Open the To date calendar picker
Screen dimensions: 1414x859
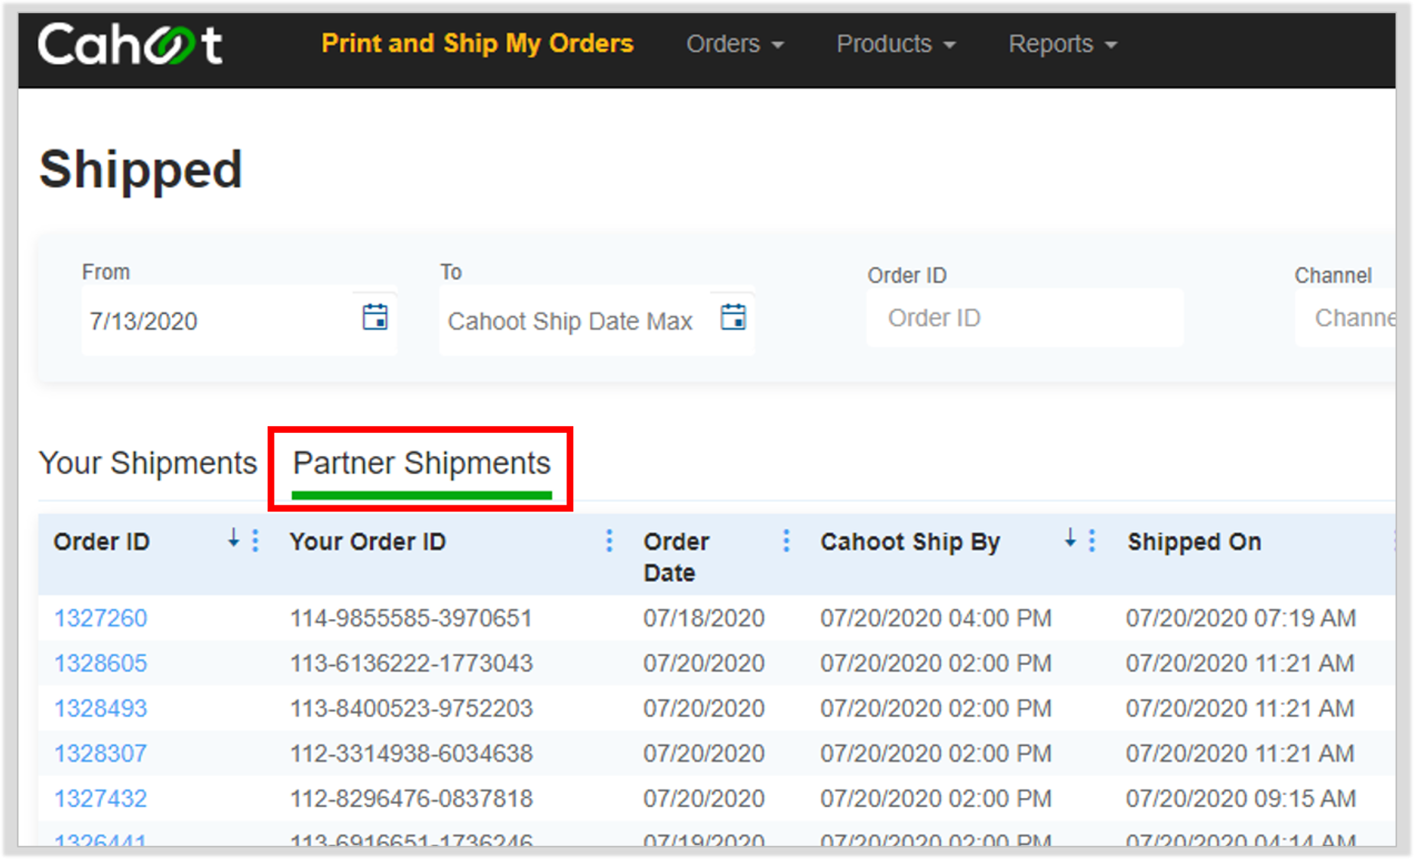point(733,317)
